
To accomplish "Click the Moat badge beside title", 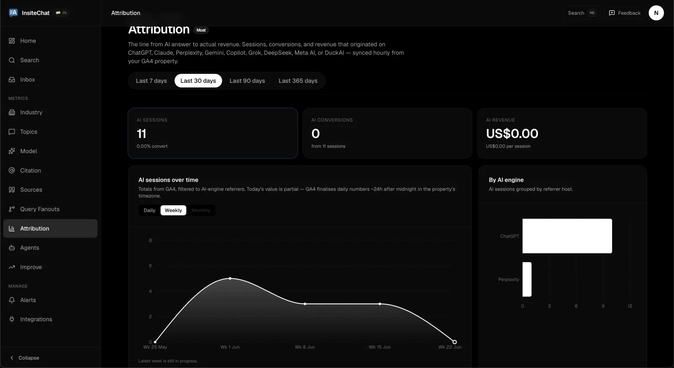I will tap(201, 30).
